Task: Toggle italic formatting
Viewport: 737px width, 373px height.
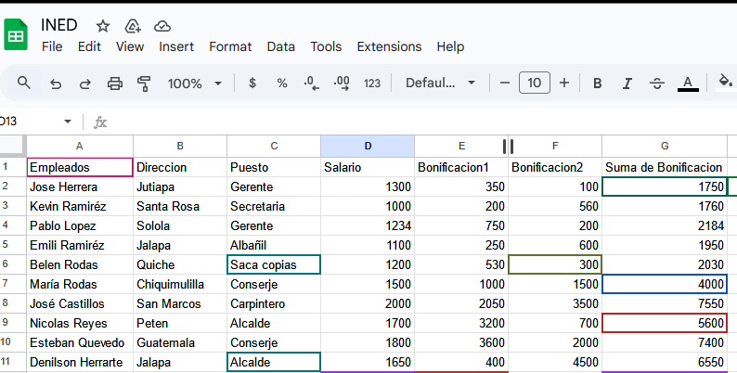Action: pos(627,84)
